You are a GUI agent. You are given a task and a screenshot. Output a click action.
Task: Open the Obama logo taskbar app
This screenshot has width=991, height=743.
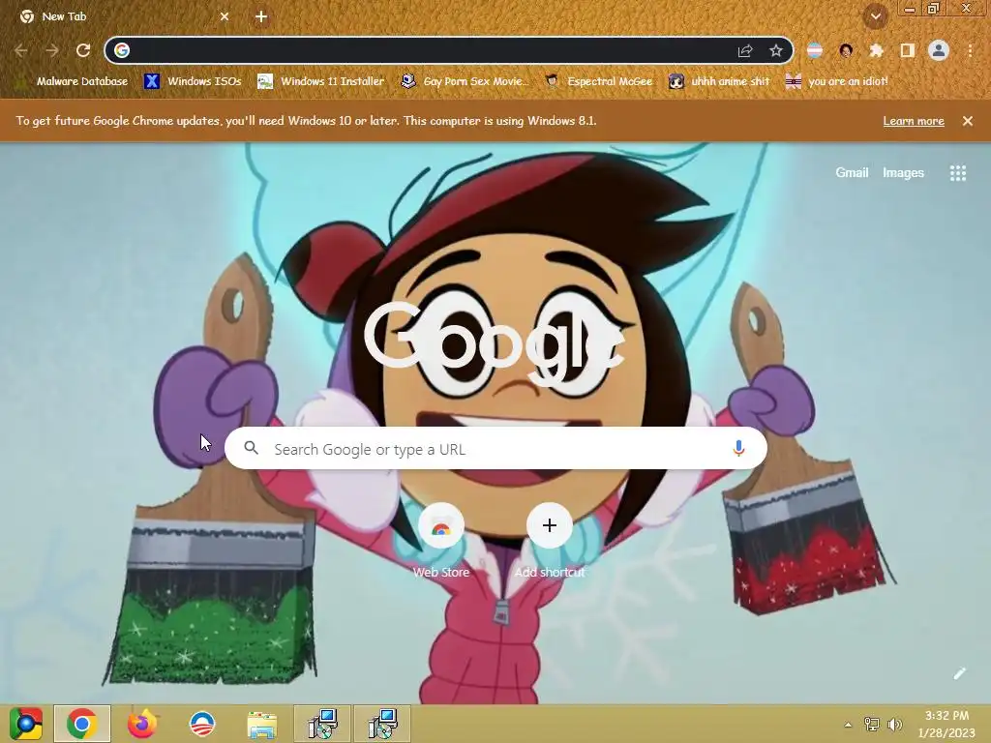[202, 724]
